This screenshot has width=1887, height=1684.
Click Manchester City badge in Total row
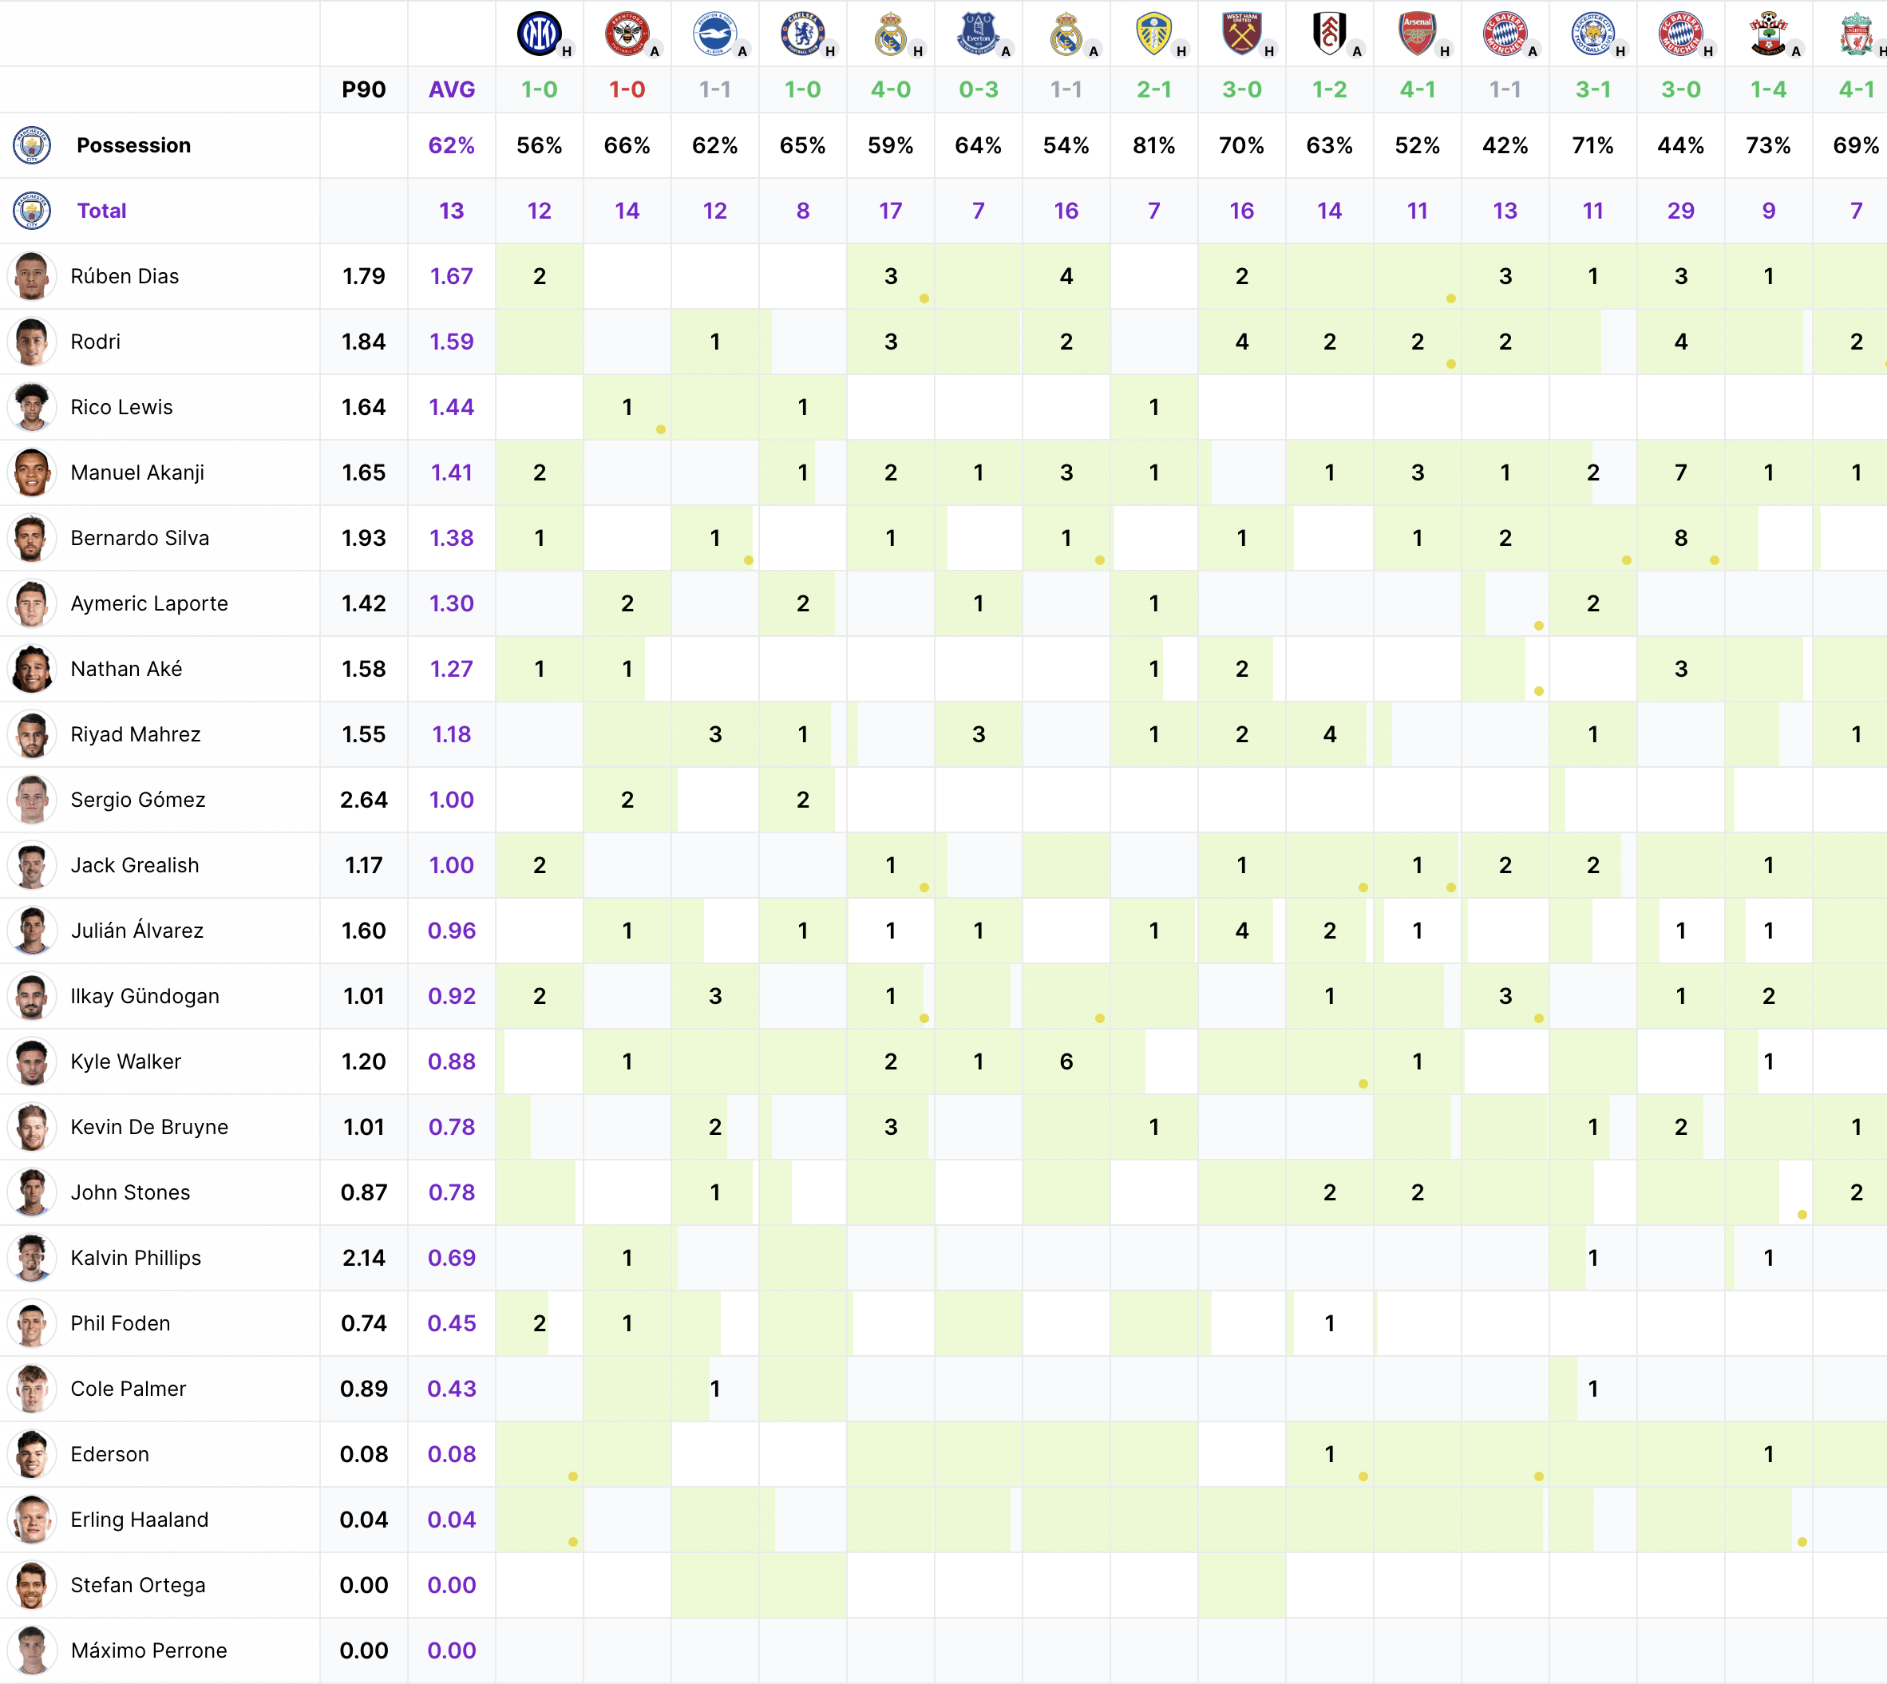pyautogui.click(x=31, y=211)
